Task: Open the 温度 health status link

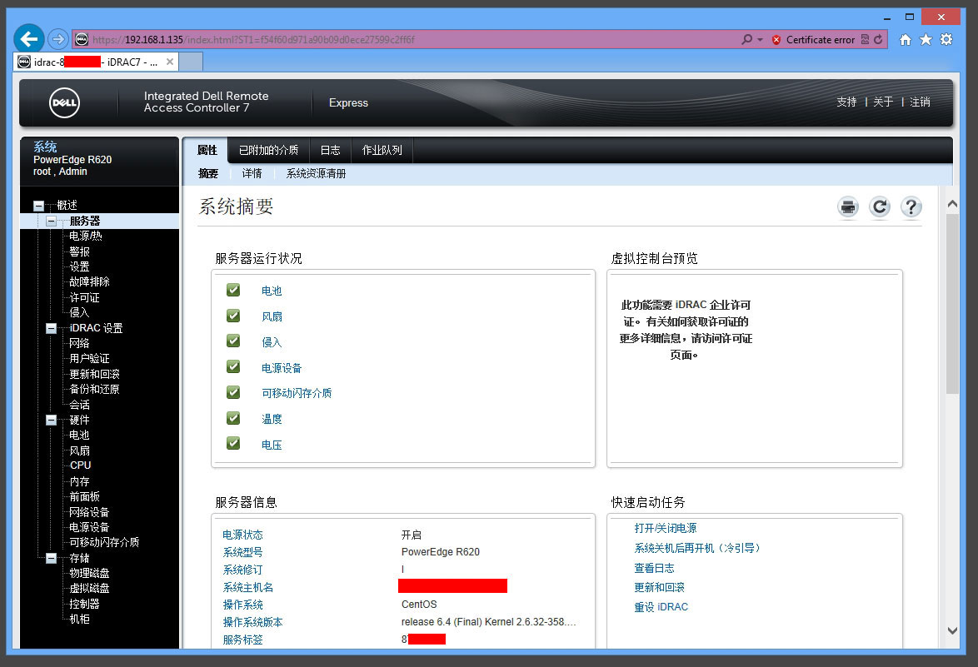Action: click(272, 419)
